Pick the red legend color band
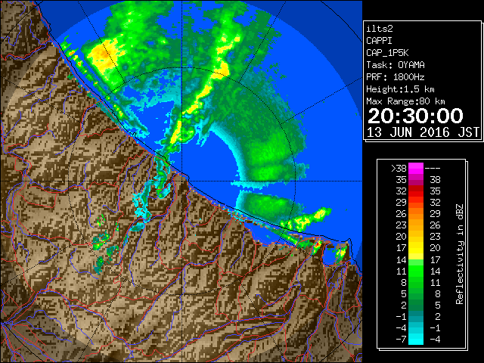This screenshot has height=363, width=484. coord(416,191)
